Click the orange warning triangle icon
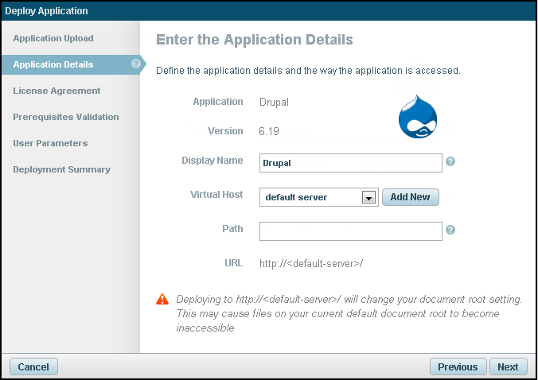This screenshot has width=538, height=380. (x=162, y=300)
